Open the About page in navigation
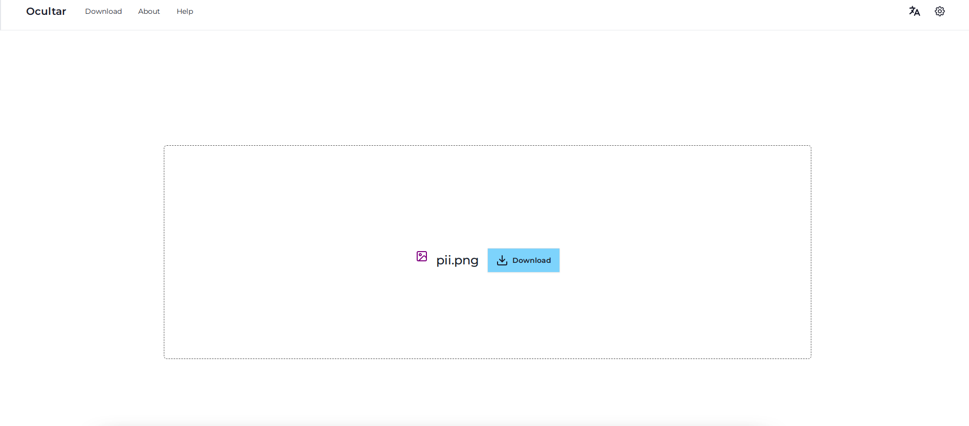The height and width of the screenshot is (426, 969). pyautogui.click(x=149, y=11)
